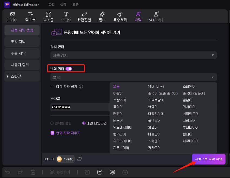Switch to the 로컬 자막 tab
This screenshot has height=178, width=230.
[22, 42]
